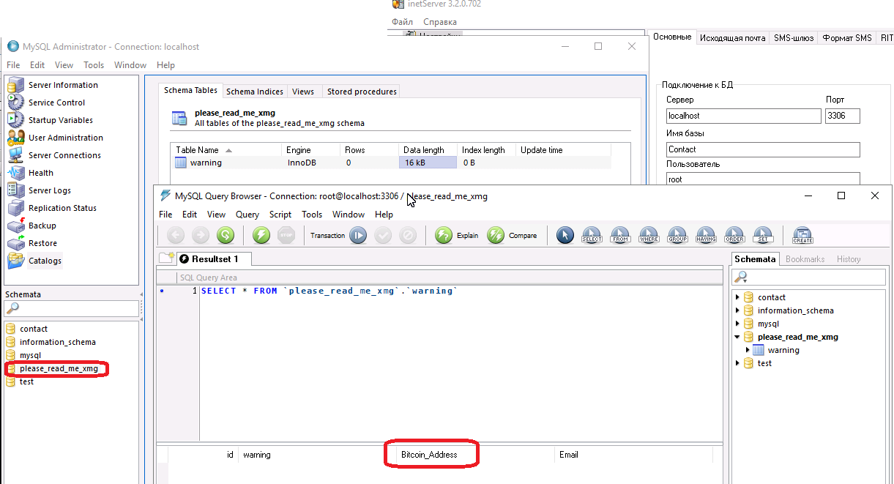Screen dimensions: 894x484
Task: Click the FROM clause tool icon
Action: (x=620, y=235)
